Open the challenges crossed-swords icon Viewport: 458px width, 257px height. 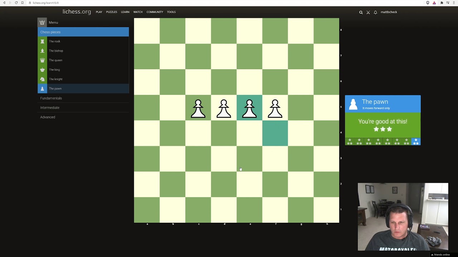[x=368, y=12]
